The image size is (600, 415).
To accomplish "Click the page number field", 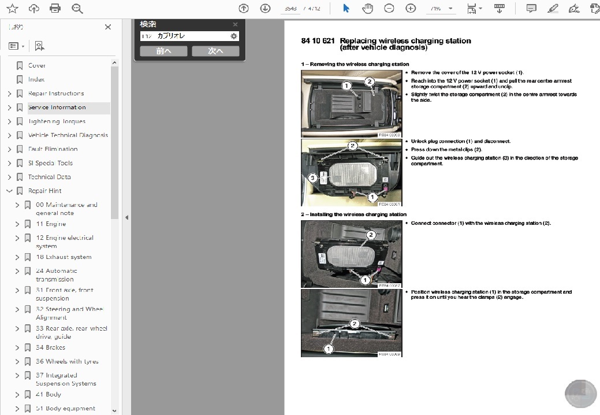I will point(291,9).
